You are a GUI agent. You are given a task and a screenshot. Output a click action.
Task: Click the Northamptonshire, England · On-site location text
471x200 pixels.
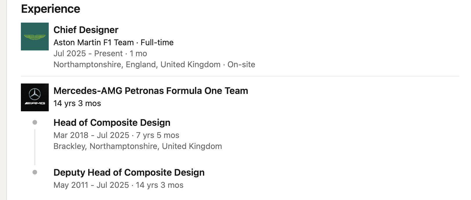click(x=154, y=65)
